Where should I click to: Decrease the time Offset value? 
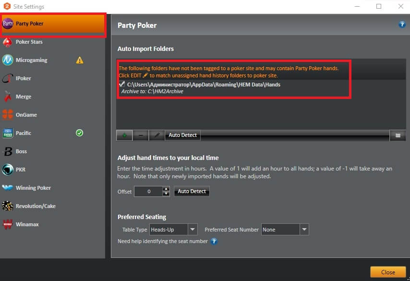pyautogui.click(x=166, y=194)
